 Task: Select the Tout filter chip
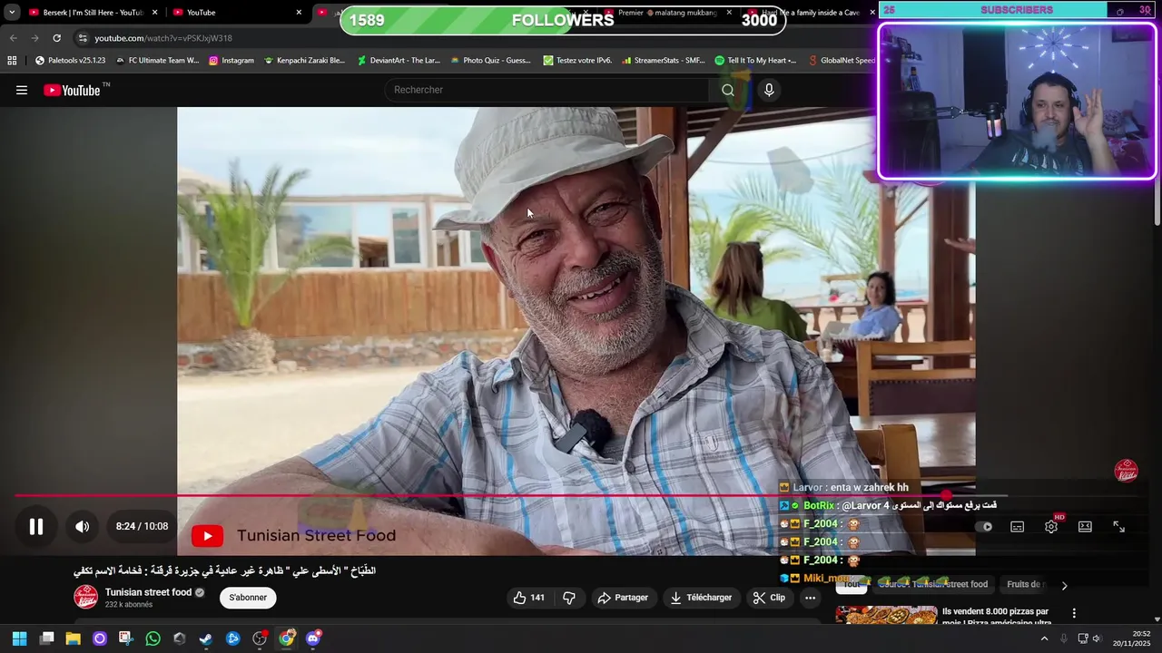852,584
